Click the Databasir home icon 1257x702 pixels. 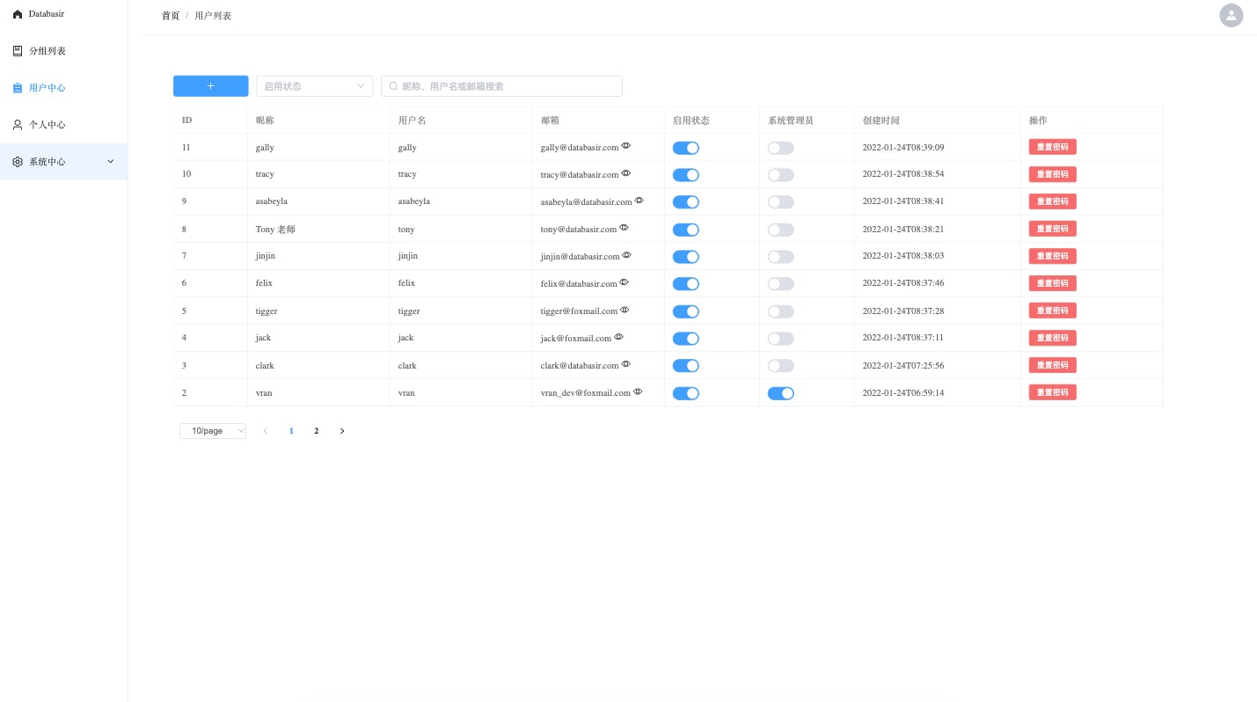[x=18, y=14]
